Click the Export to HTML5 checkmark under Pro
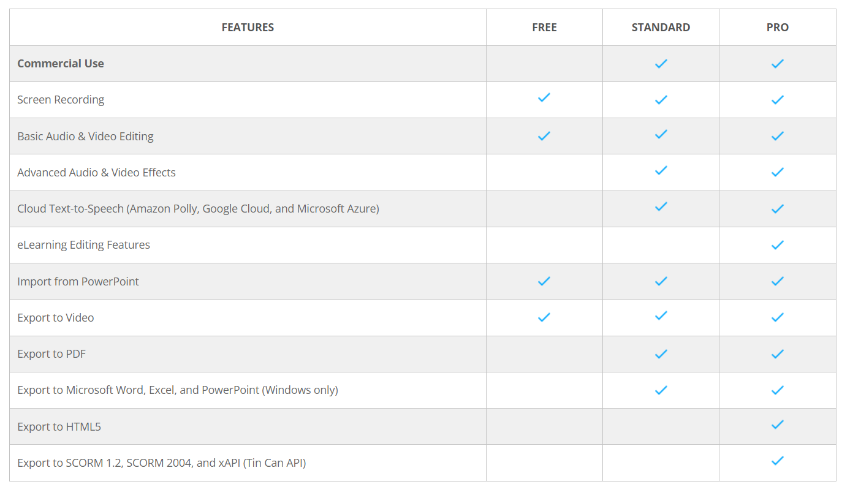This screenshot has height=487, width=842. (777, 425)
